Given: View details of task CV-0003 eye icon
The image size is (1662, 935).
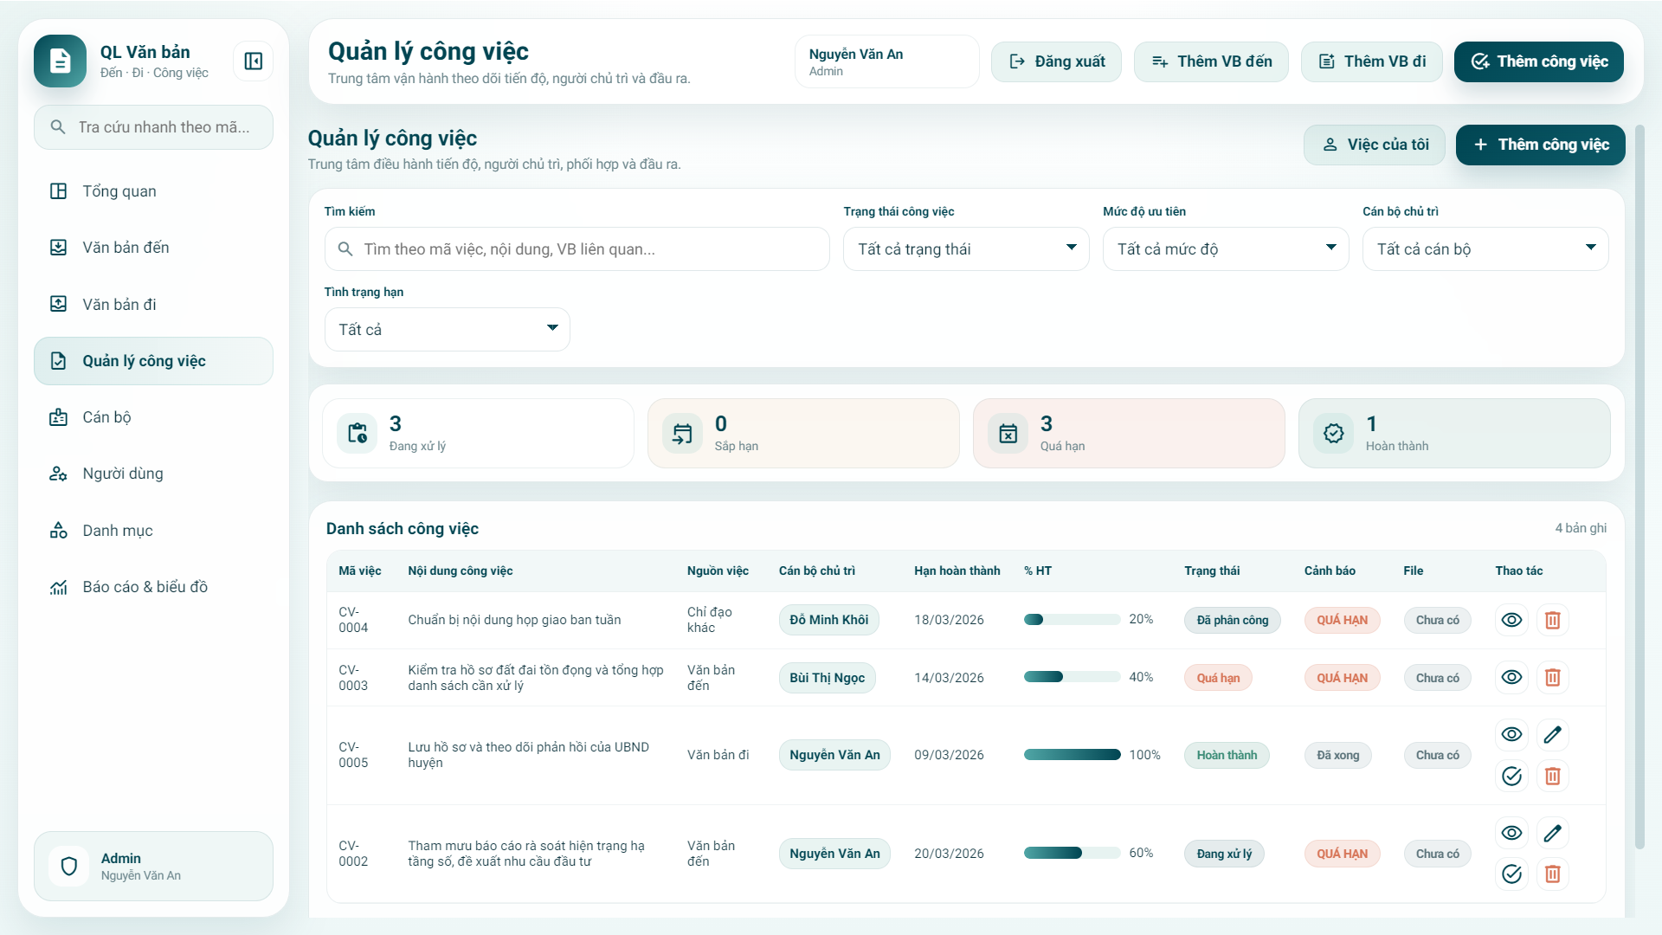Looking at the screenshot, I should (1511, 678).
